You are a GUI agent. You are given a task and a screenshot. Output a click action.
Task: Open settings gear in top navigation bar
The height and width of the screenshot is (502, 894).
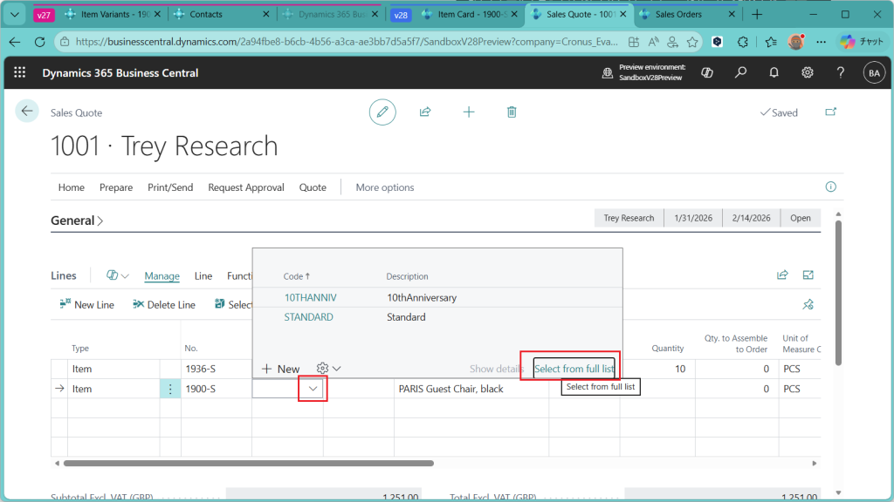(808, 73)
